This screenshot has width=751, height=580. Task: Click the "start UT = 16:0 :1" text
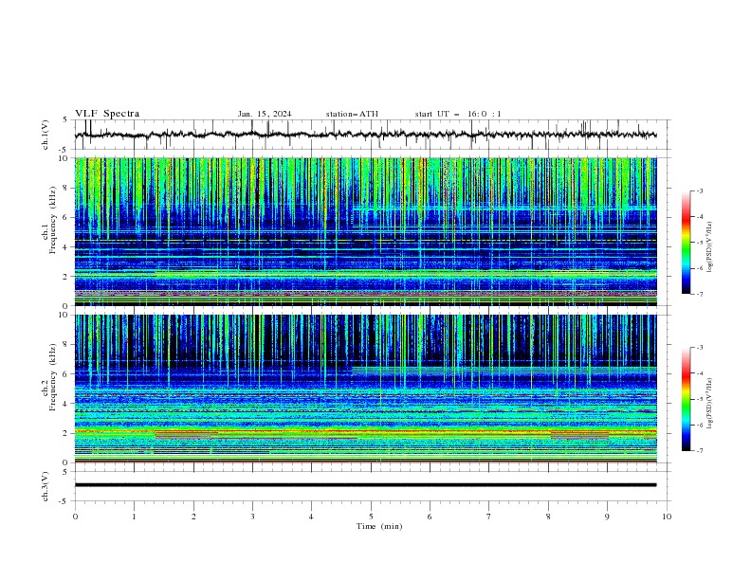(x=458, y=114)
